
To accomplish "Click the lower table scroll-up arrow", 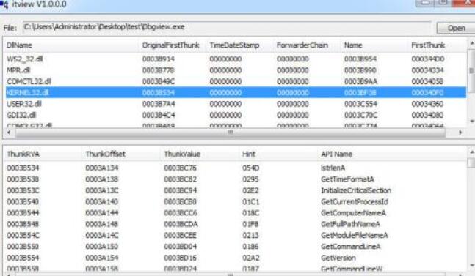I will click(471, 152).
